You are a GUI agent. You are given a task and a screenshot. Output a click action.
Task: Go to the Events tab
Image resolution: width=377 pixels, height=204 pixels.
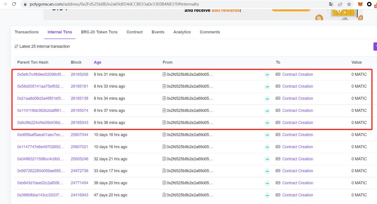[158, 32]
